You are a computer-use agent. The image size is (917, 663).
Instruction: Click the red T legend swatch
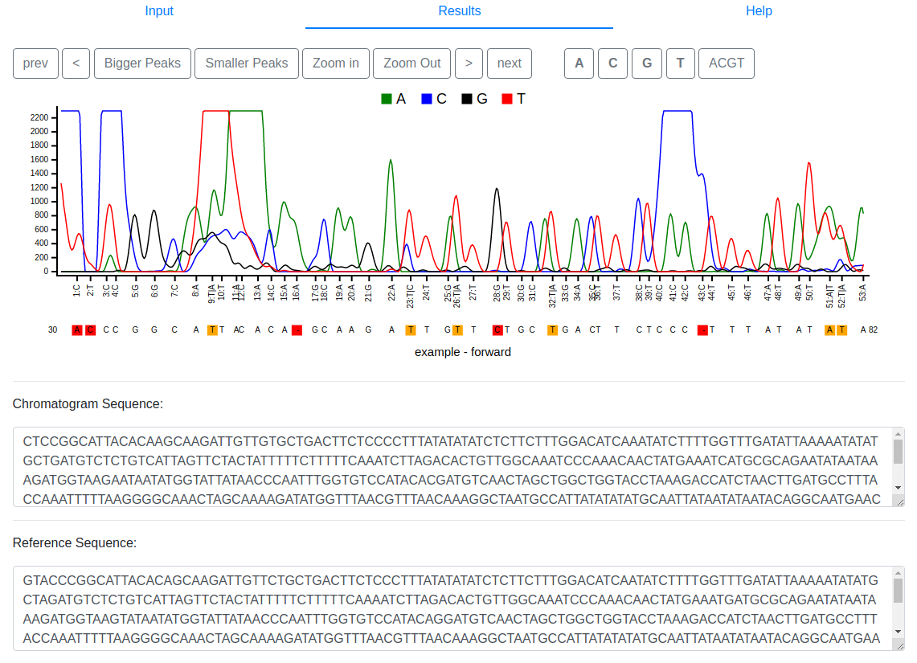tap(507, 99)
